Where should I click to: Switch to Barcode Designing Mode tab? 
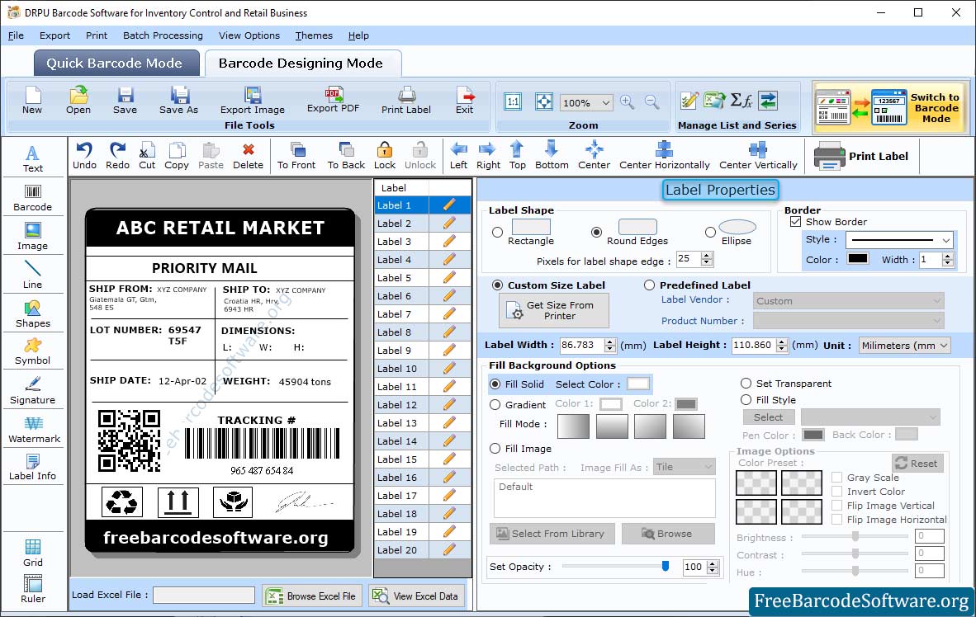click(302, 64)
